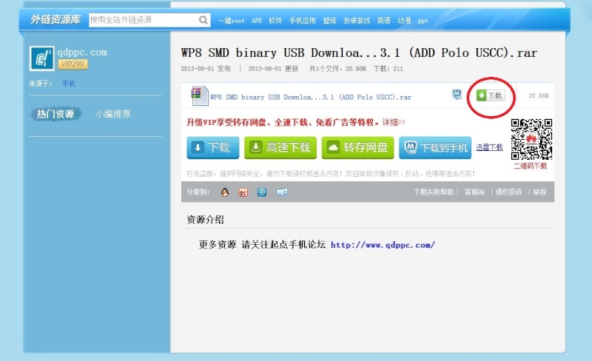The image size is (592, 361).
Task: Click the RAR archive file icon
Action: [199, 95]
